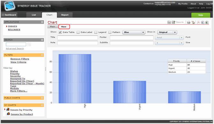Click Remove Filters link
This screenshot has width=214, height=124.
tap(20, 59)
